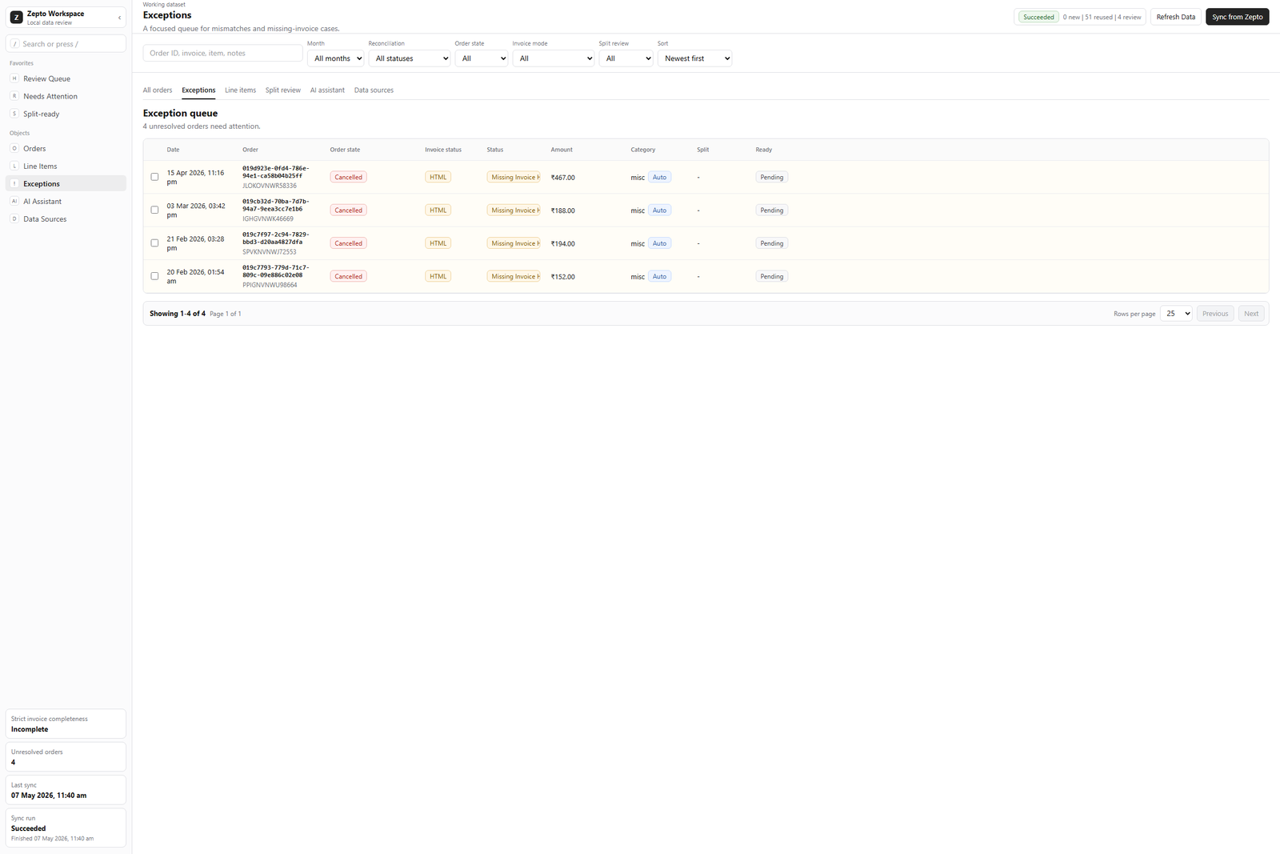Image resolution: width=1280 pixels, height=854 pixels.
Task: Focus the Order ID, invoice search field
Action: click(222, 53)
